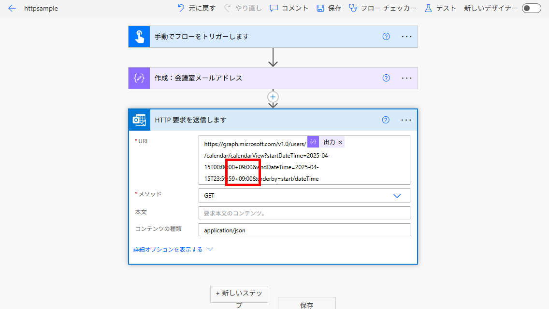The width and height of the screenshot is (549, 309).
Task: Click the plus icon to insert a step
Action: point(273,96)
